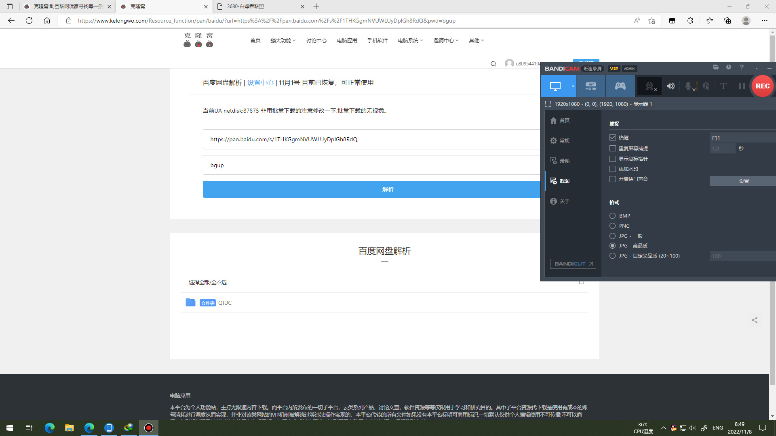Click the site search magnifier icon
Viewport: 776px width, 436px height.
493,64
